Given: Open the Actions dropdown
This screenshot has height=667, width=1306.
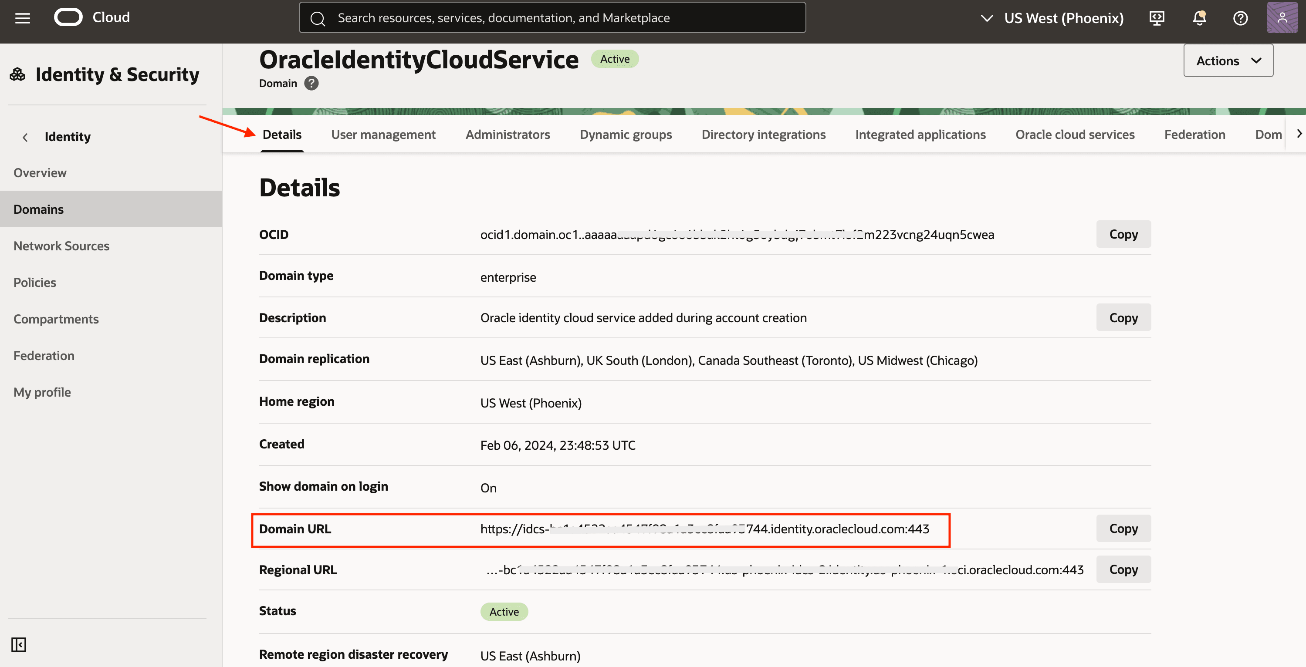Looking at the screenshot, I should click(1228, 61).
